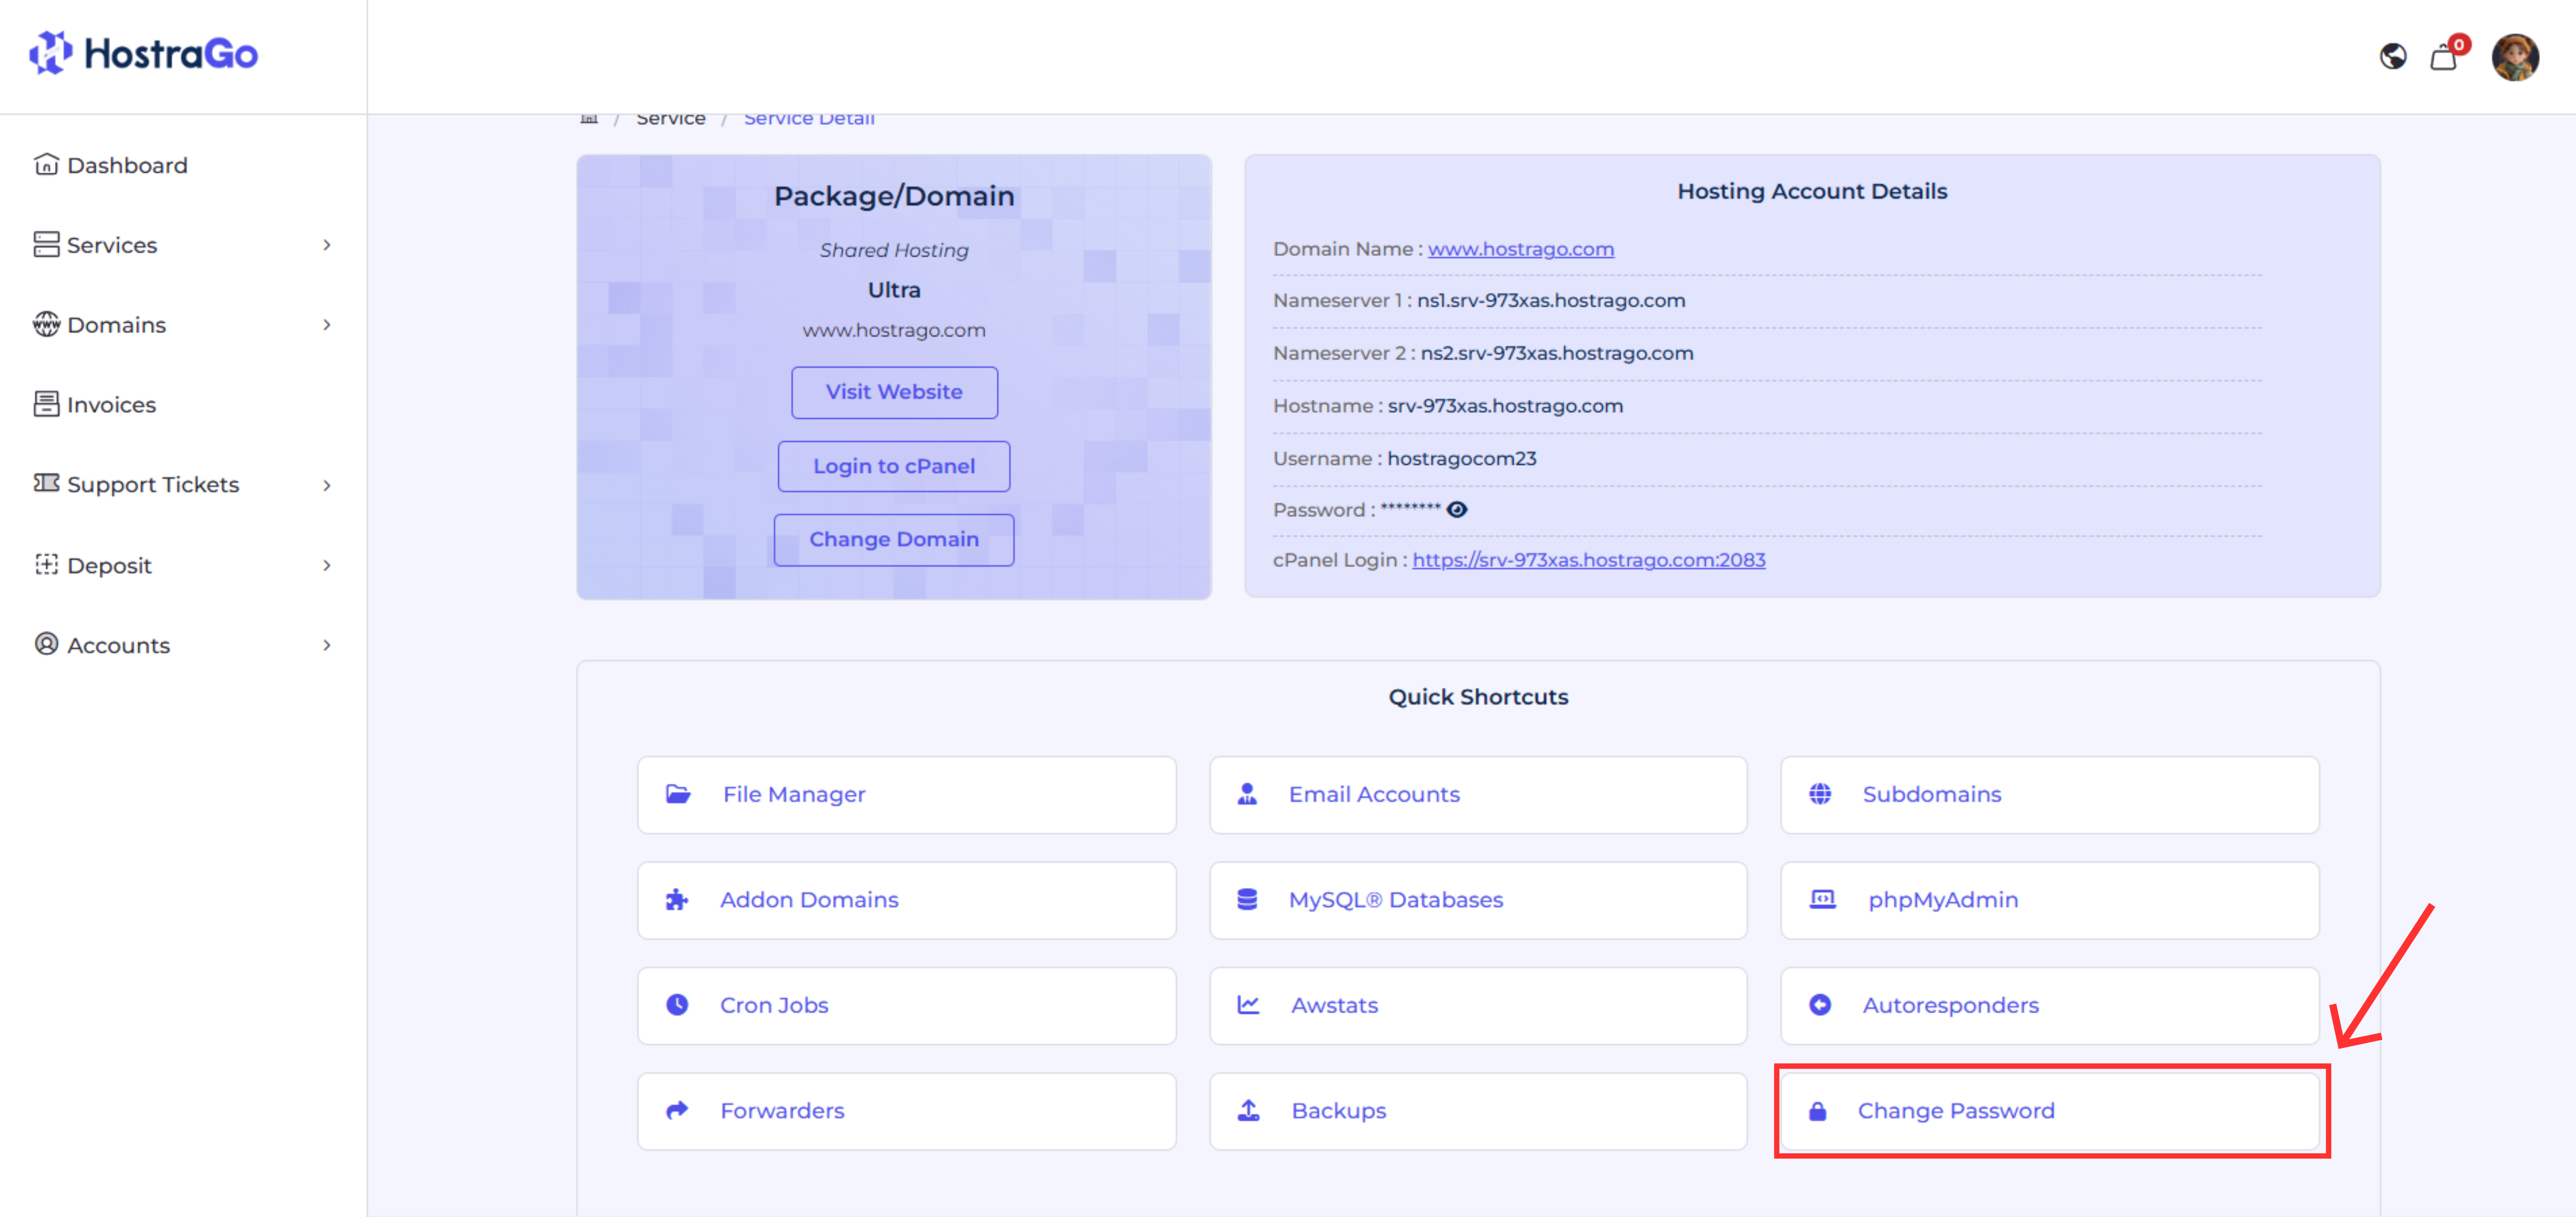Open the Email Accounts shortcut
Viewport: 2576px width, 1217px height.
(1478, 794)
